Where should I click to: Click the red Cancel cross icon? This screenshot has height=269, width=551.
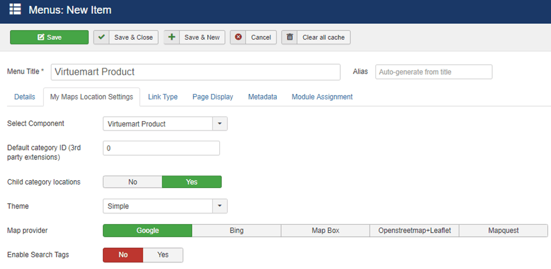point(238,37)
